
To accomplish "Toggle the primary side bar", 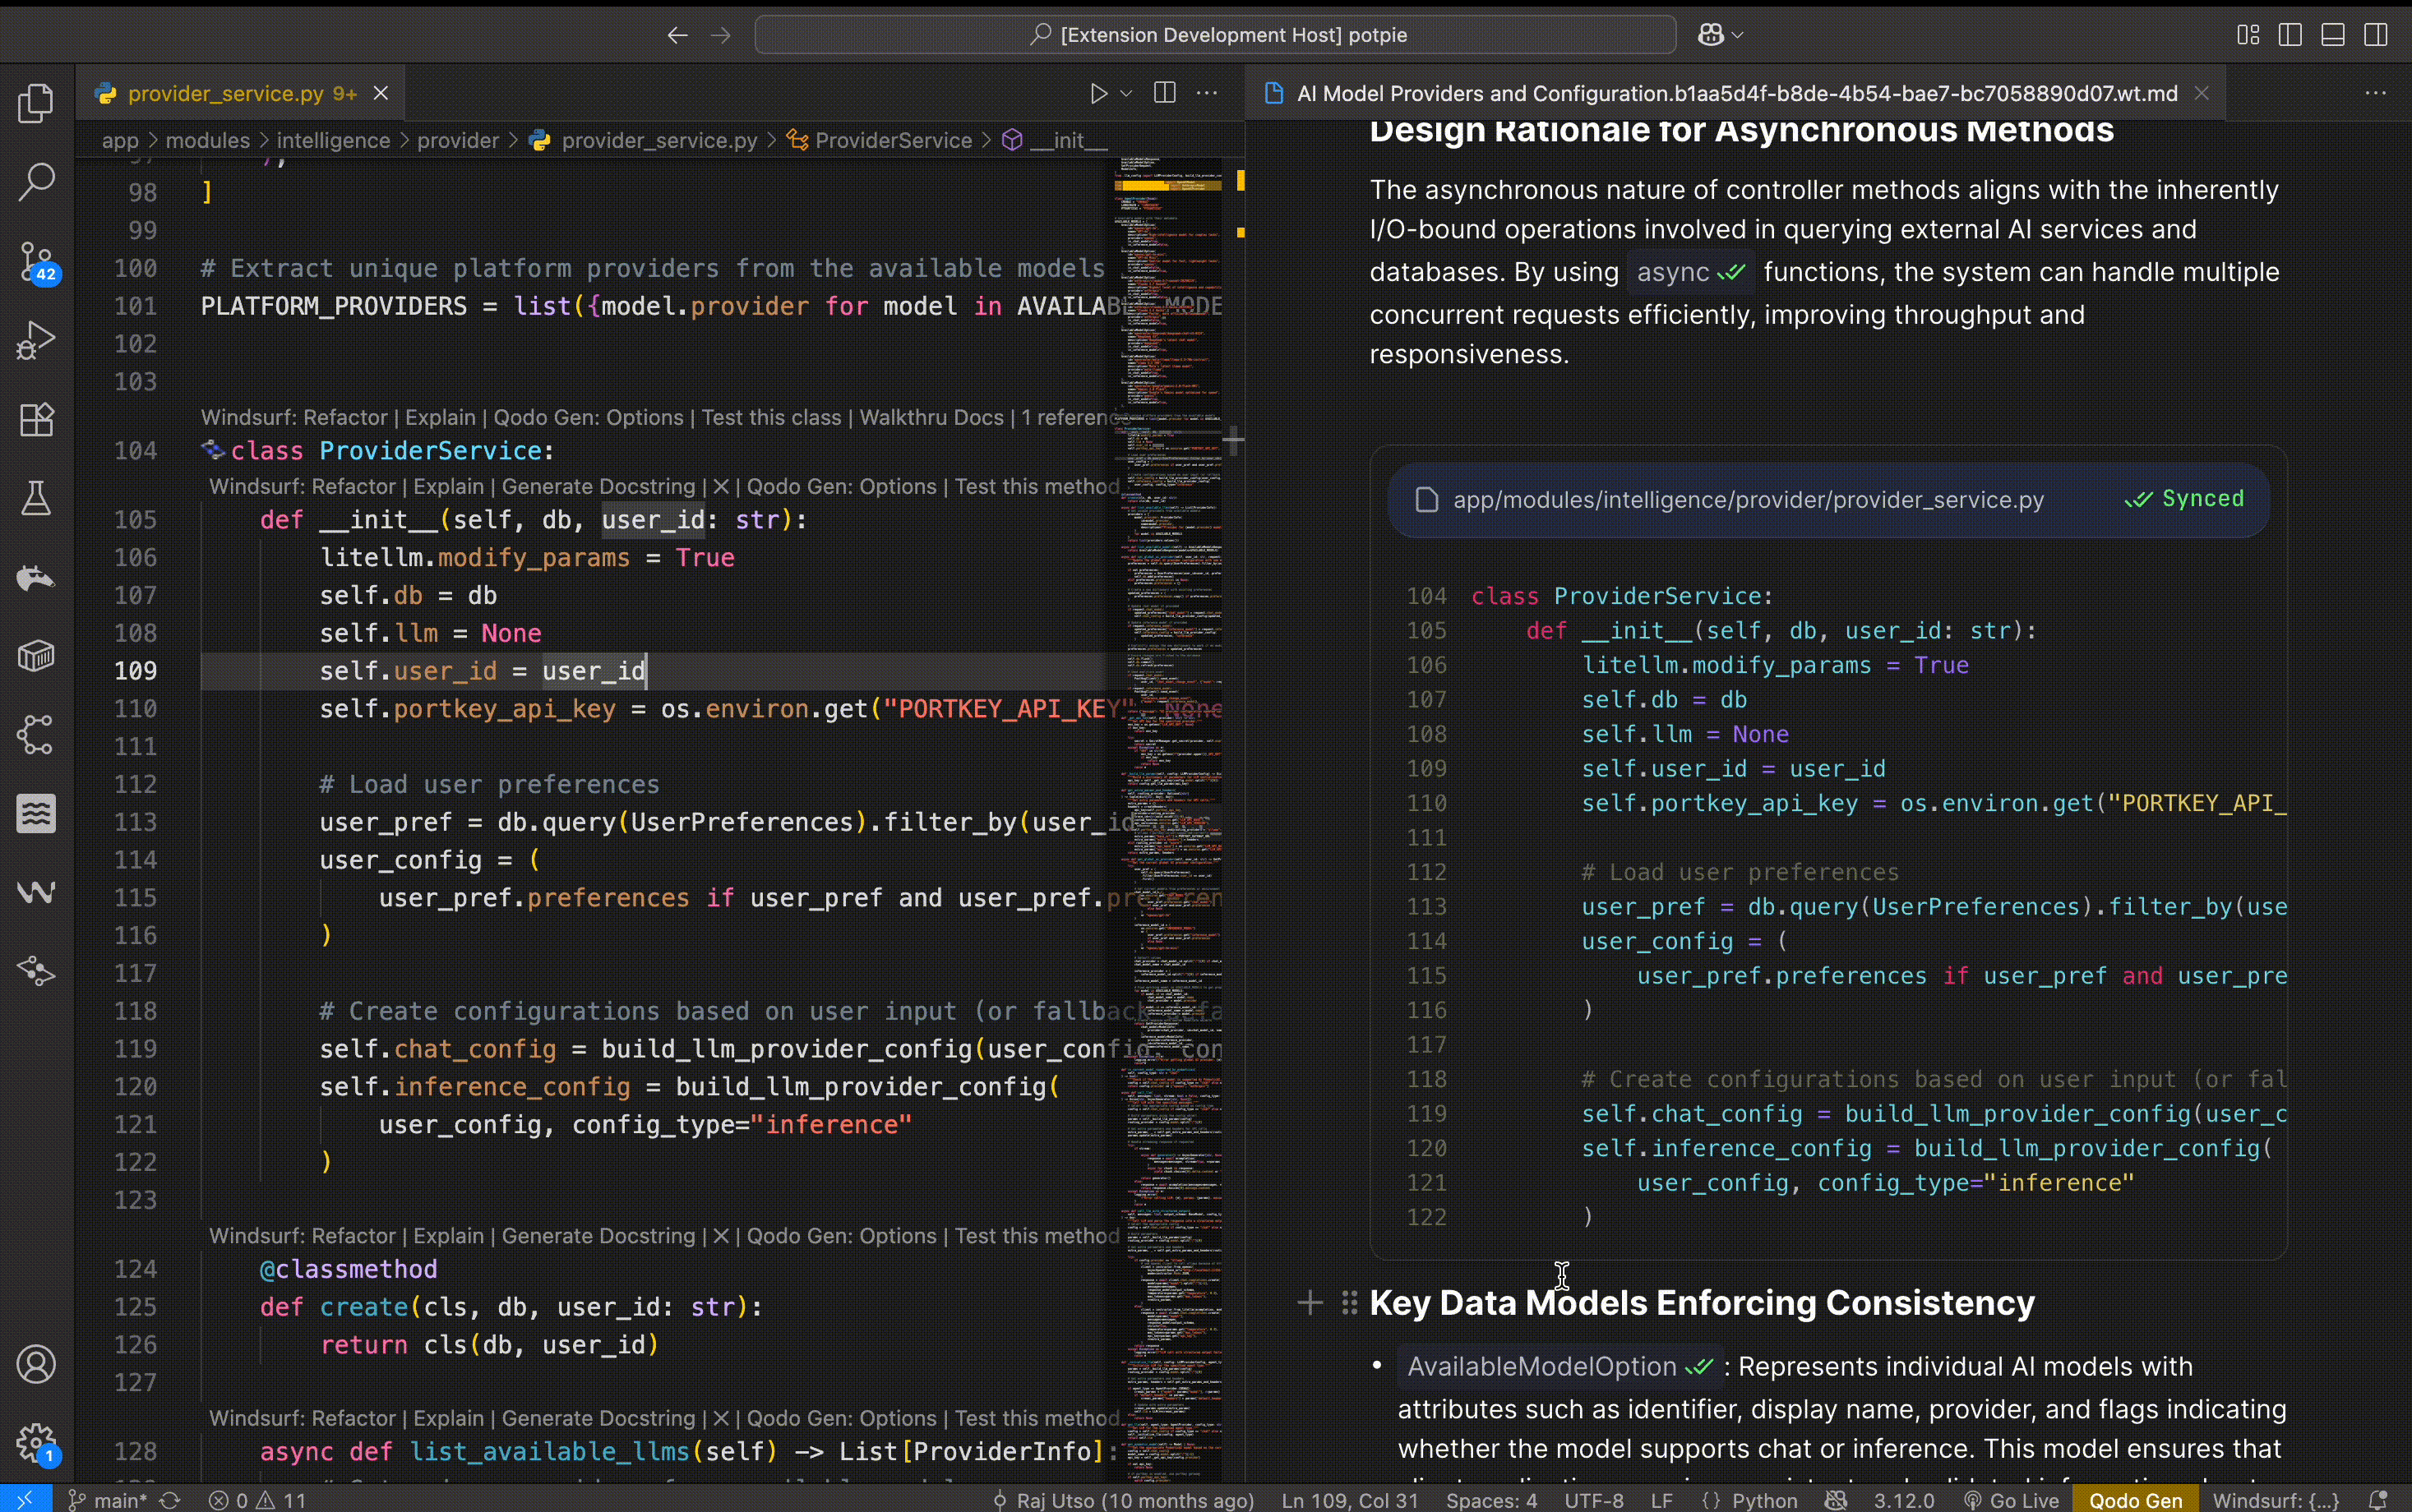I will [x=2290, y=35].
